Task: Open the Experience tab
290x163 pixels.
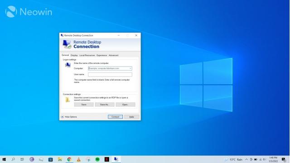Action: tap(101, 55)
